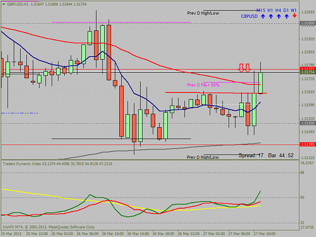316x237 pixels.
Task: Click the 25 Mar 2013 time axis label
Action: pos(11,233)
